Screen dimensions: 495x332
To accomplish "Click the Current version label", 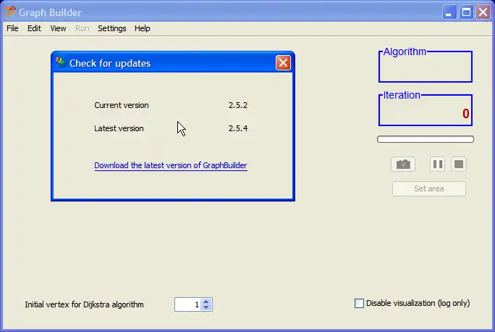I will click(x=122, y=105).
